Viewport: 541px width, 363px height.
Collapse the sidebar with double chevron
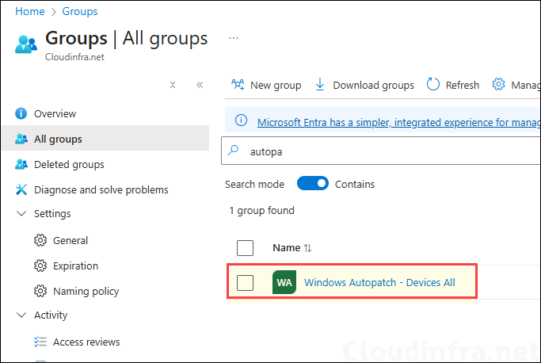tap(200, 85)
